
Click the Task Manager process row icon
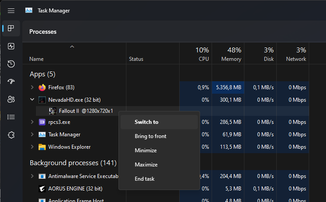[x=42, y=135]
